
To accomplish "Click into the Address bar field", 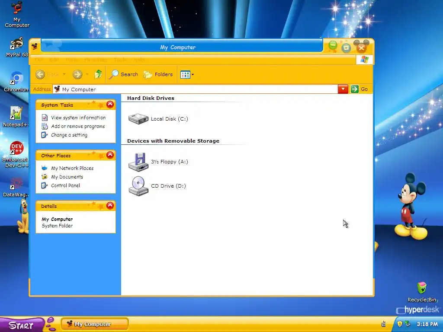I will pyautogui.click(x=195, y=89).
